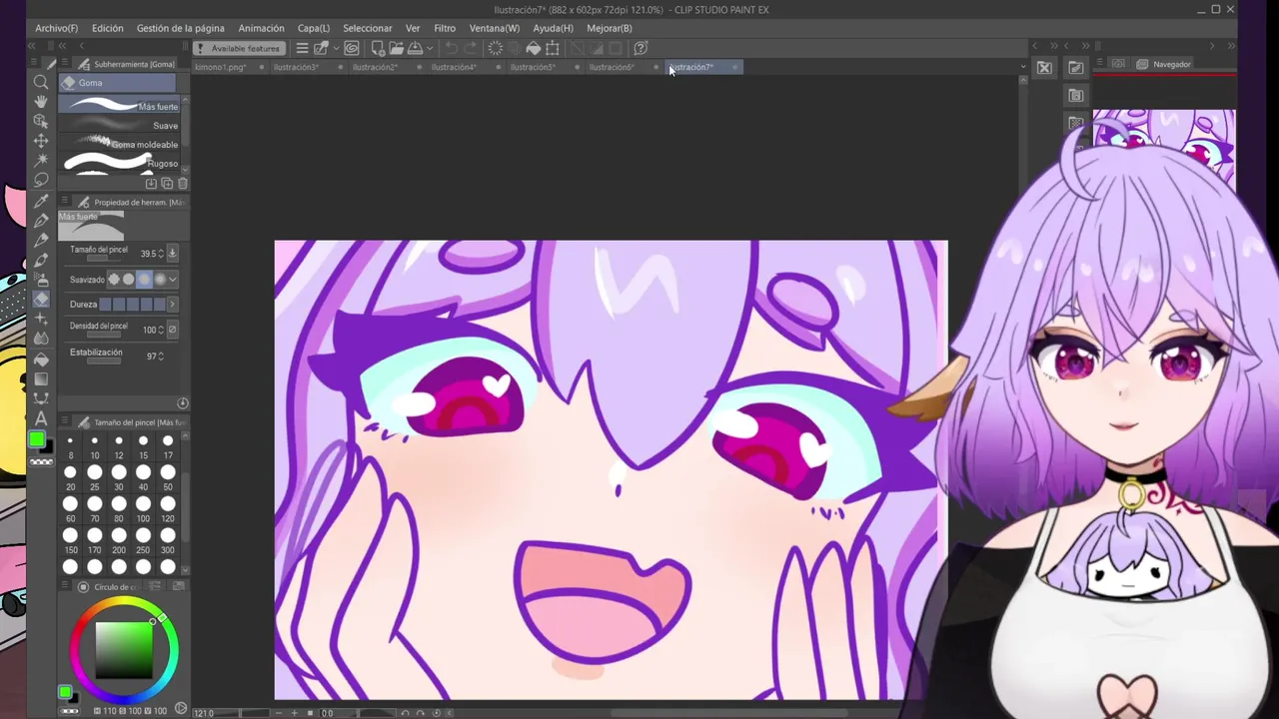Click the Undo arrow icon
The height and width of the screenshot is (719, 1279).
[451, 48]
